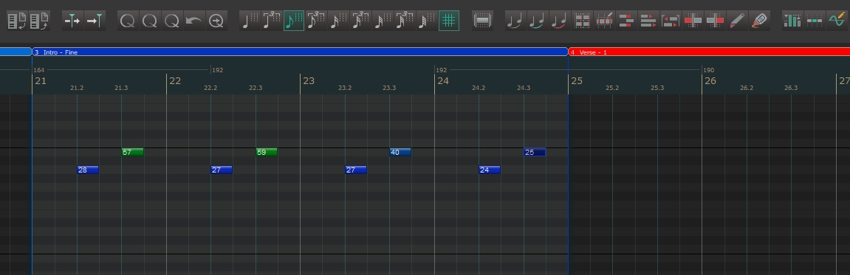Viewport: 850px width, 275px height.
Task: Set grid to thirty-second-note triplets
Action: pos(405,21)
